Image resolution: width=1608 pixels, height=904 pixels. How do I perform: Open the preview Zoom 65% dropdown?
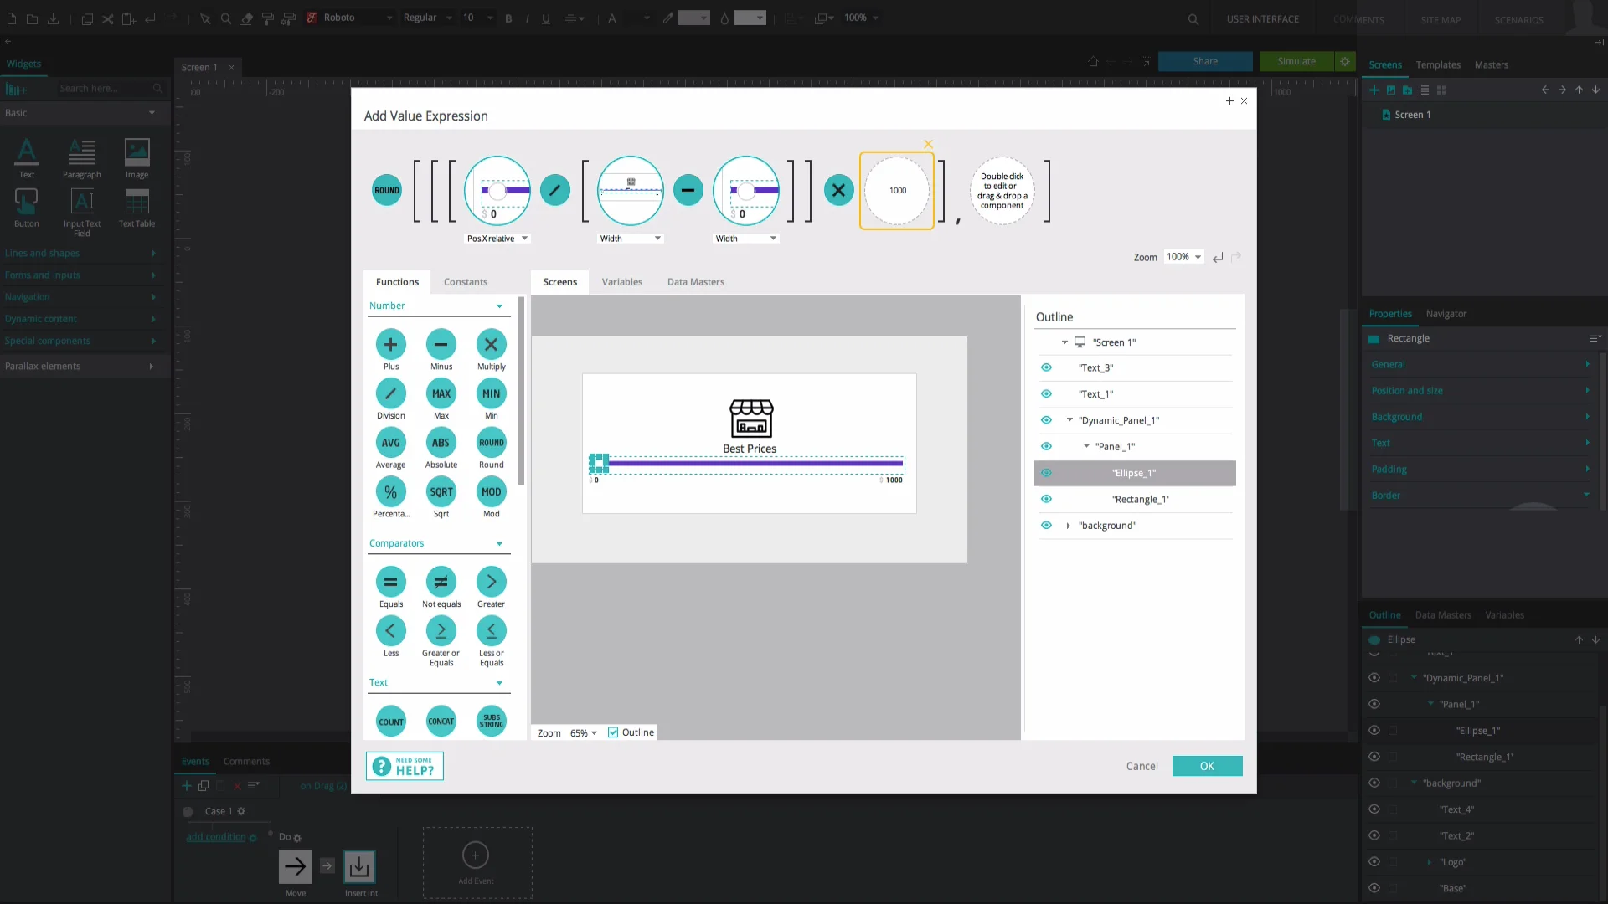point(584,732)
